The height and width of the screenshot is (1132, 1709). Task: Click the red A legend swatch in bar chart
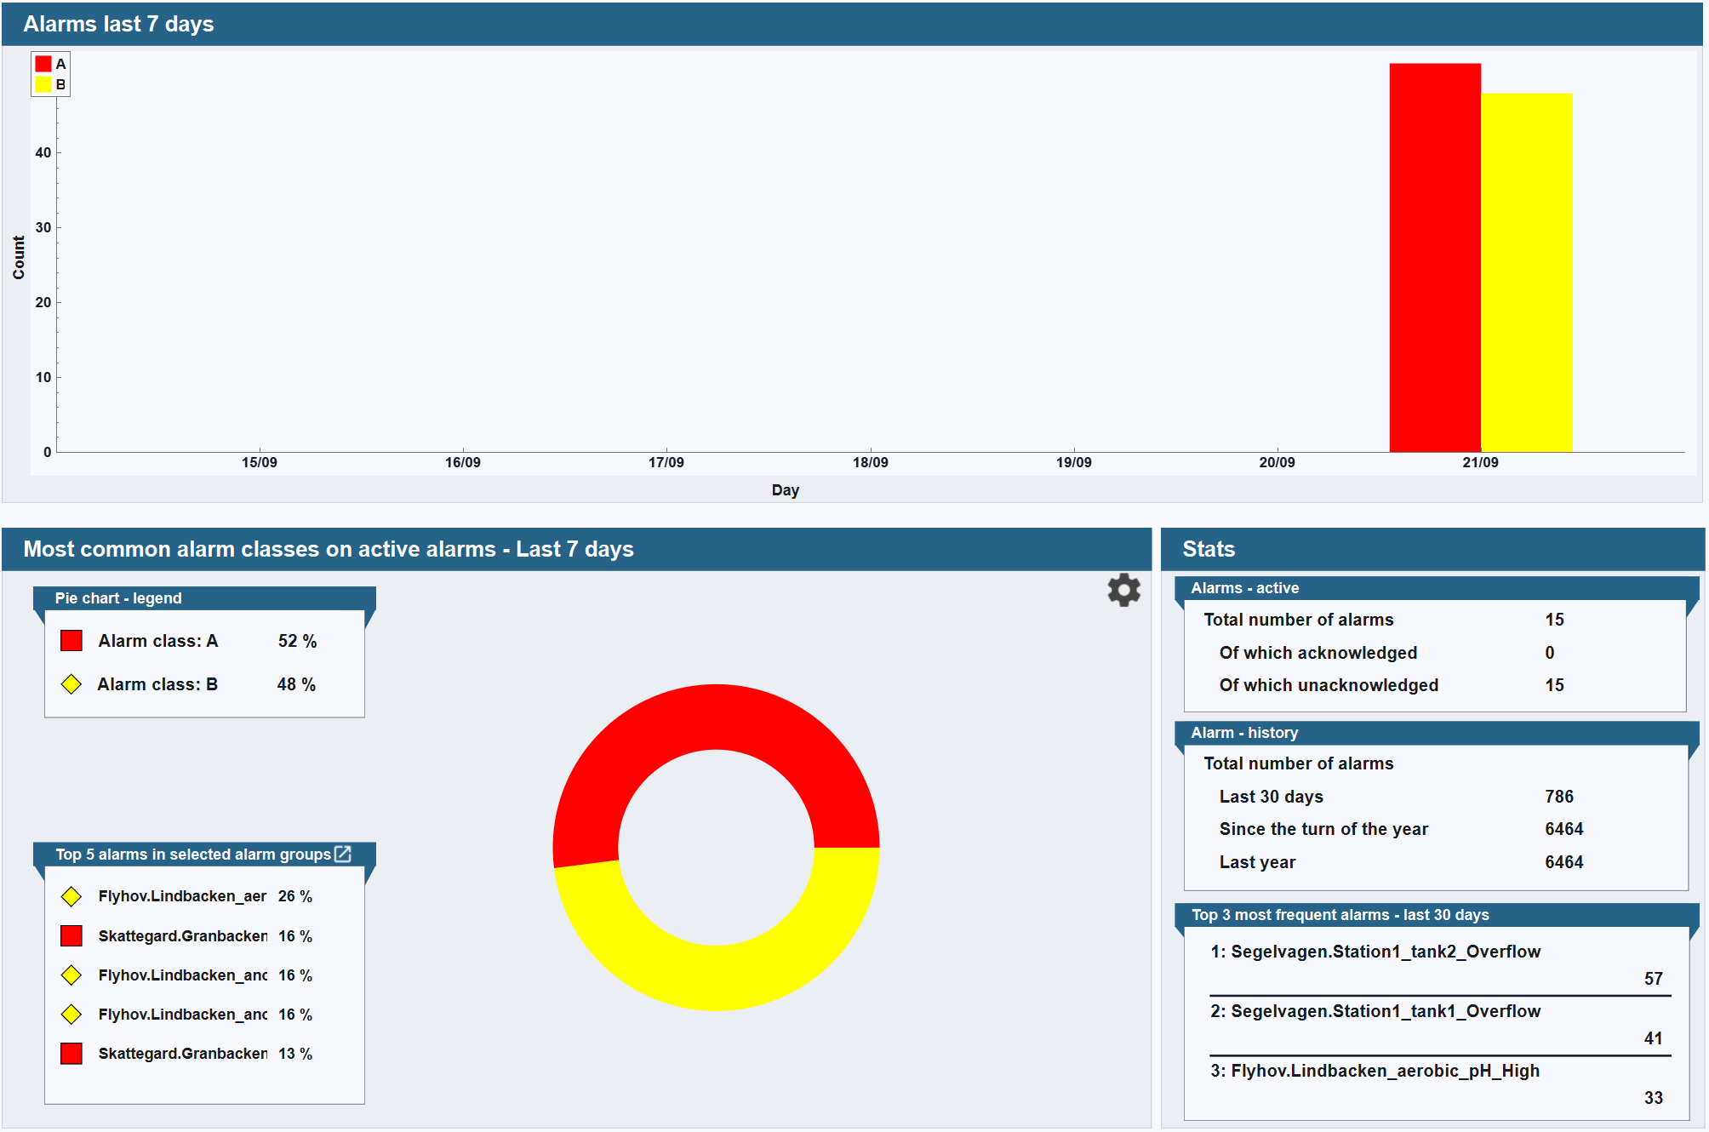[x=43, y=64]
